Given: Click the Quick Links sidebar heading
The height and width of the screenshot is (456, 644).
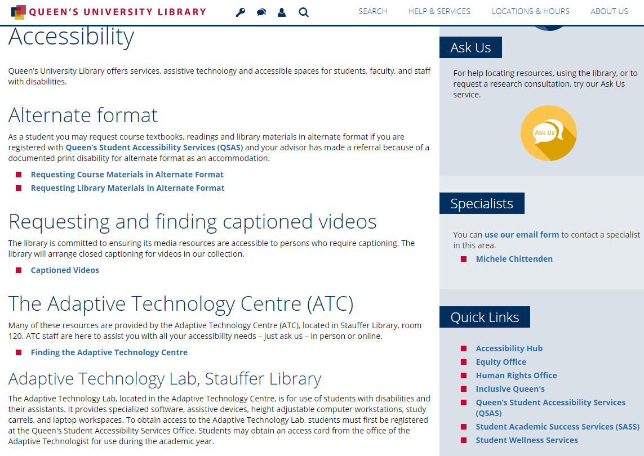Looking at the screenshot, I should coord(485,317).
